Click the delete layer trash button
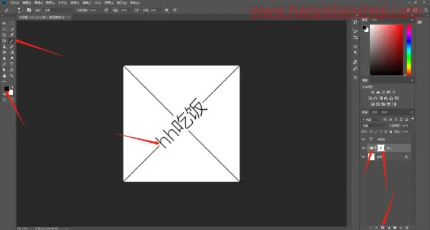Image resolution: width=430 pixels, height=230 pixels. (x=407, y=228)
